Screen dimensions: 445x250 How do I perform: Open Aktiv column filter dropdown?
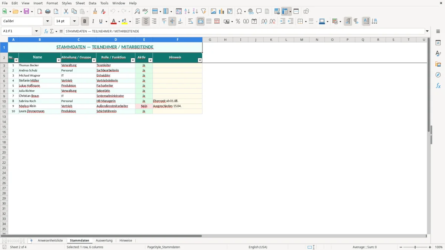150,60
